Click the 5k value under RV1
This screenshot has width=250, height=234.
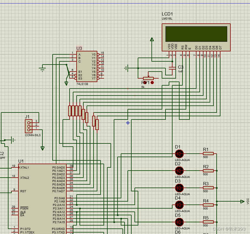tap(143, 87)
